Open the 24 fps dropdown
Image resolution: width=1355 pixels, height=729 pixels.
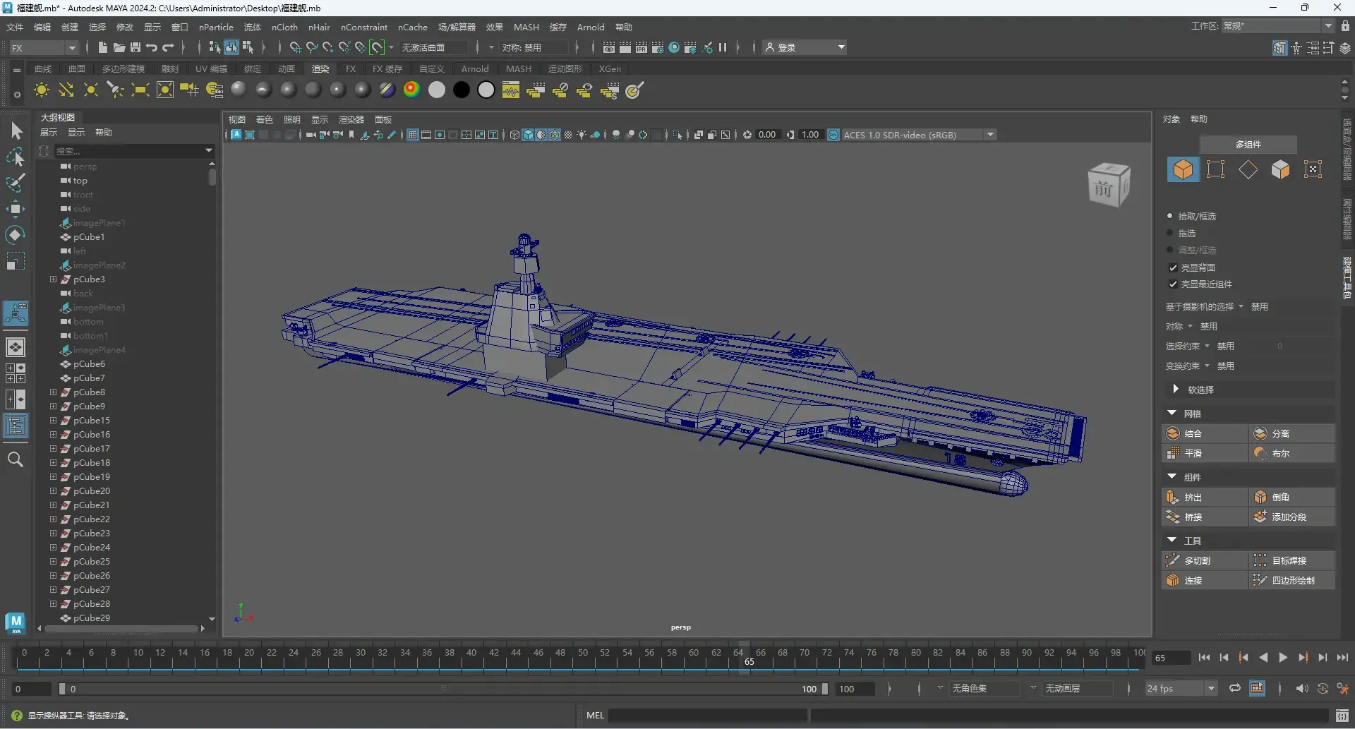[x=1181, y=688]
